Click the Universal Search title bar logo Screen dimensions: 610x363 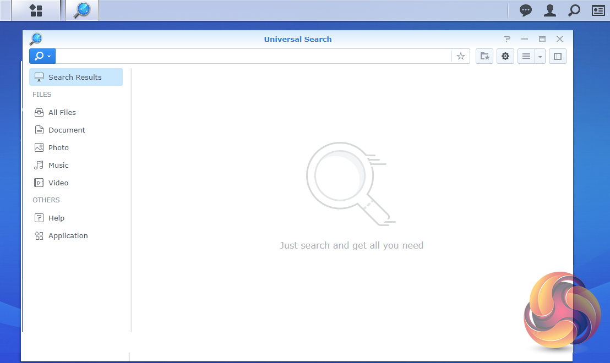[x=36, y=39]
